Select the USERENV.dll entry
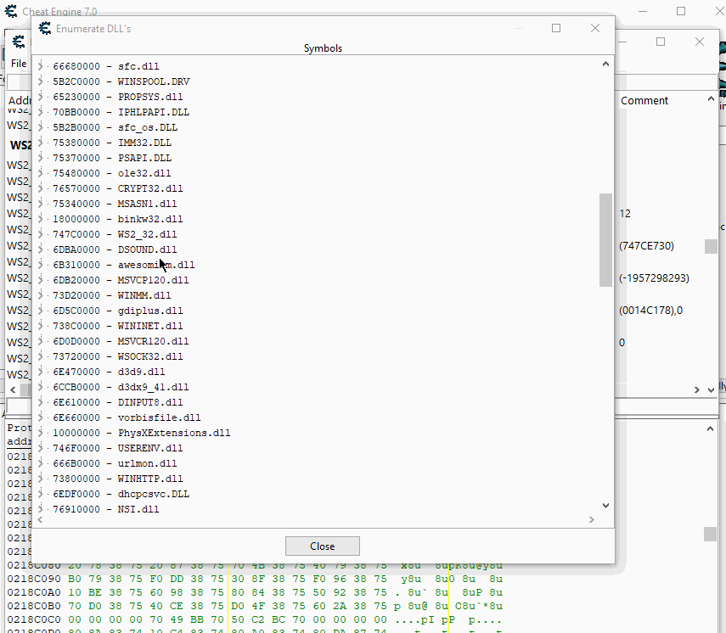726x633 pixels. pos(118,448)
